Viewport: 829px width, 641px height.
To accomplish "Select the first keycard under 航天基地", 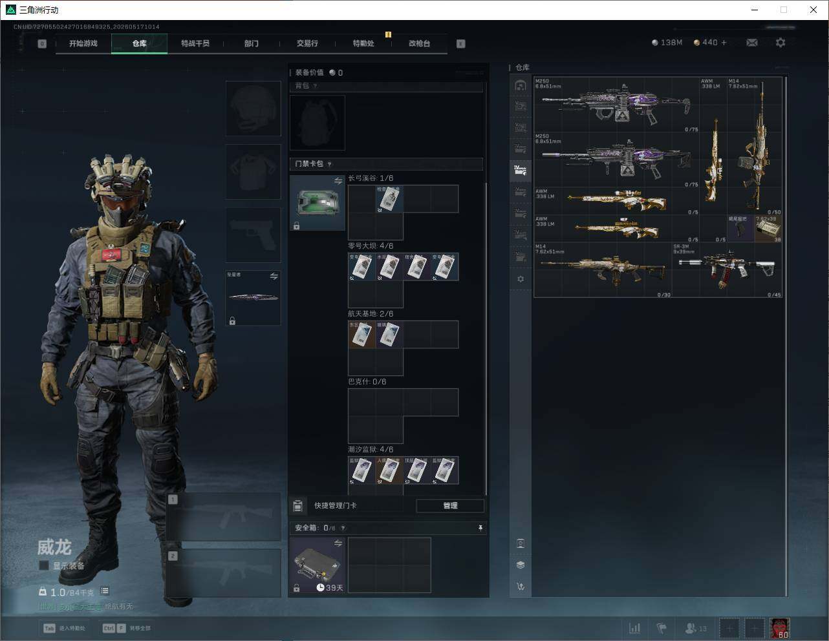I will click(x=361, y=335).
